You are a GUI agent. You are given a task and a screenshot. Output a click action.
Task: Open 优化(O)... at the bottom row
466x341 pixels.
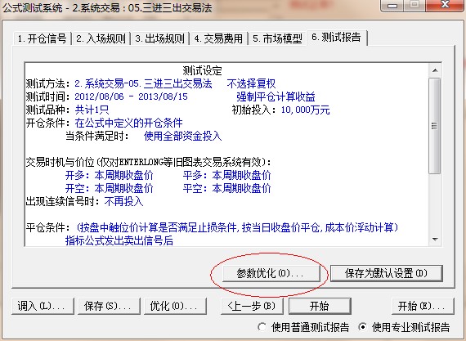point(175,306)
